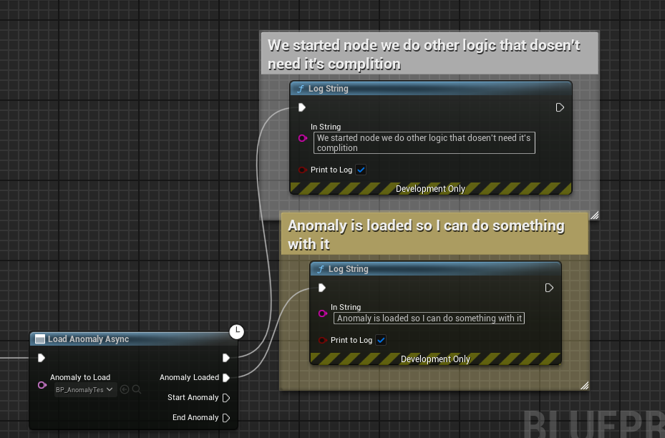Image resolution: width=665 pixels, height=438 pixels.
Task: Click the End Anomaly exec output pin
Action: [226, 418]
